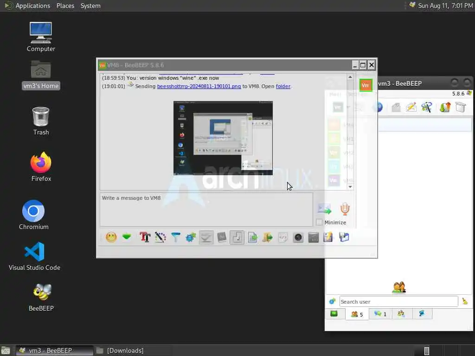Click the vm3 - BeeBEEP taskbar button
This screenshot has height=356, width=475.
click(x=55, y=350)
